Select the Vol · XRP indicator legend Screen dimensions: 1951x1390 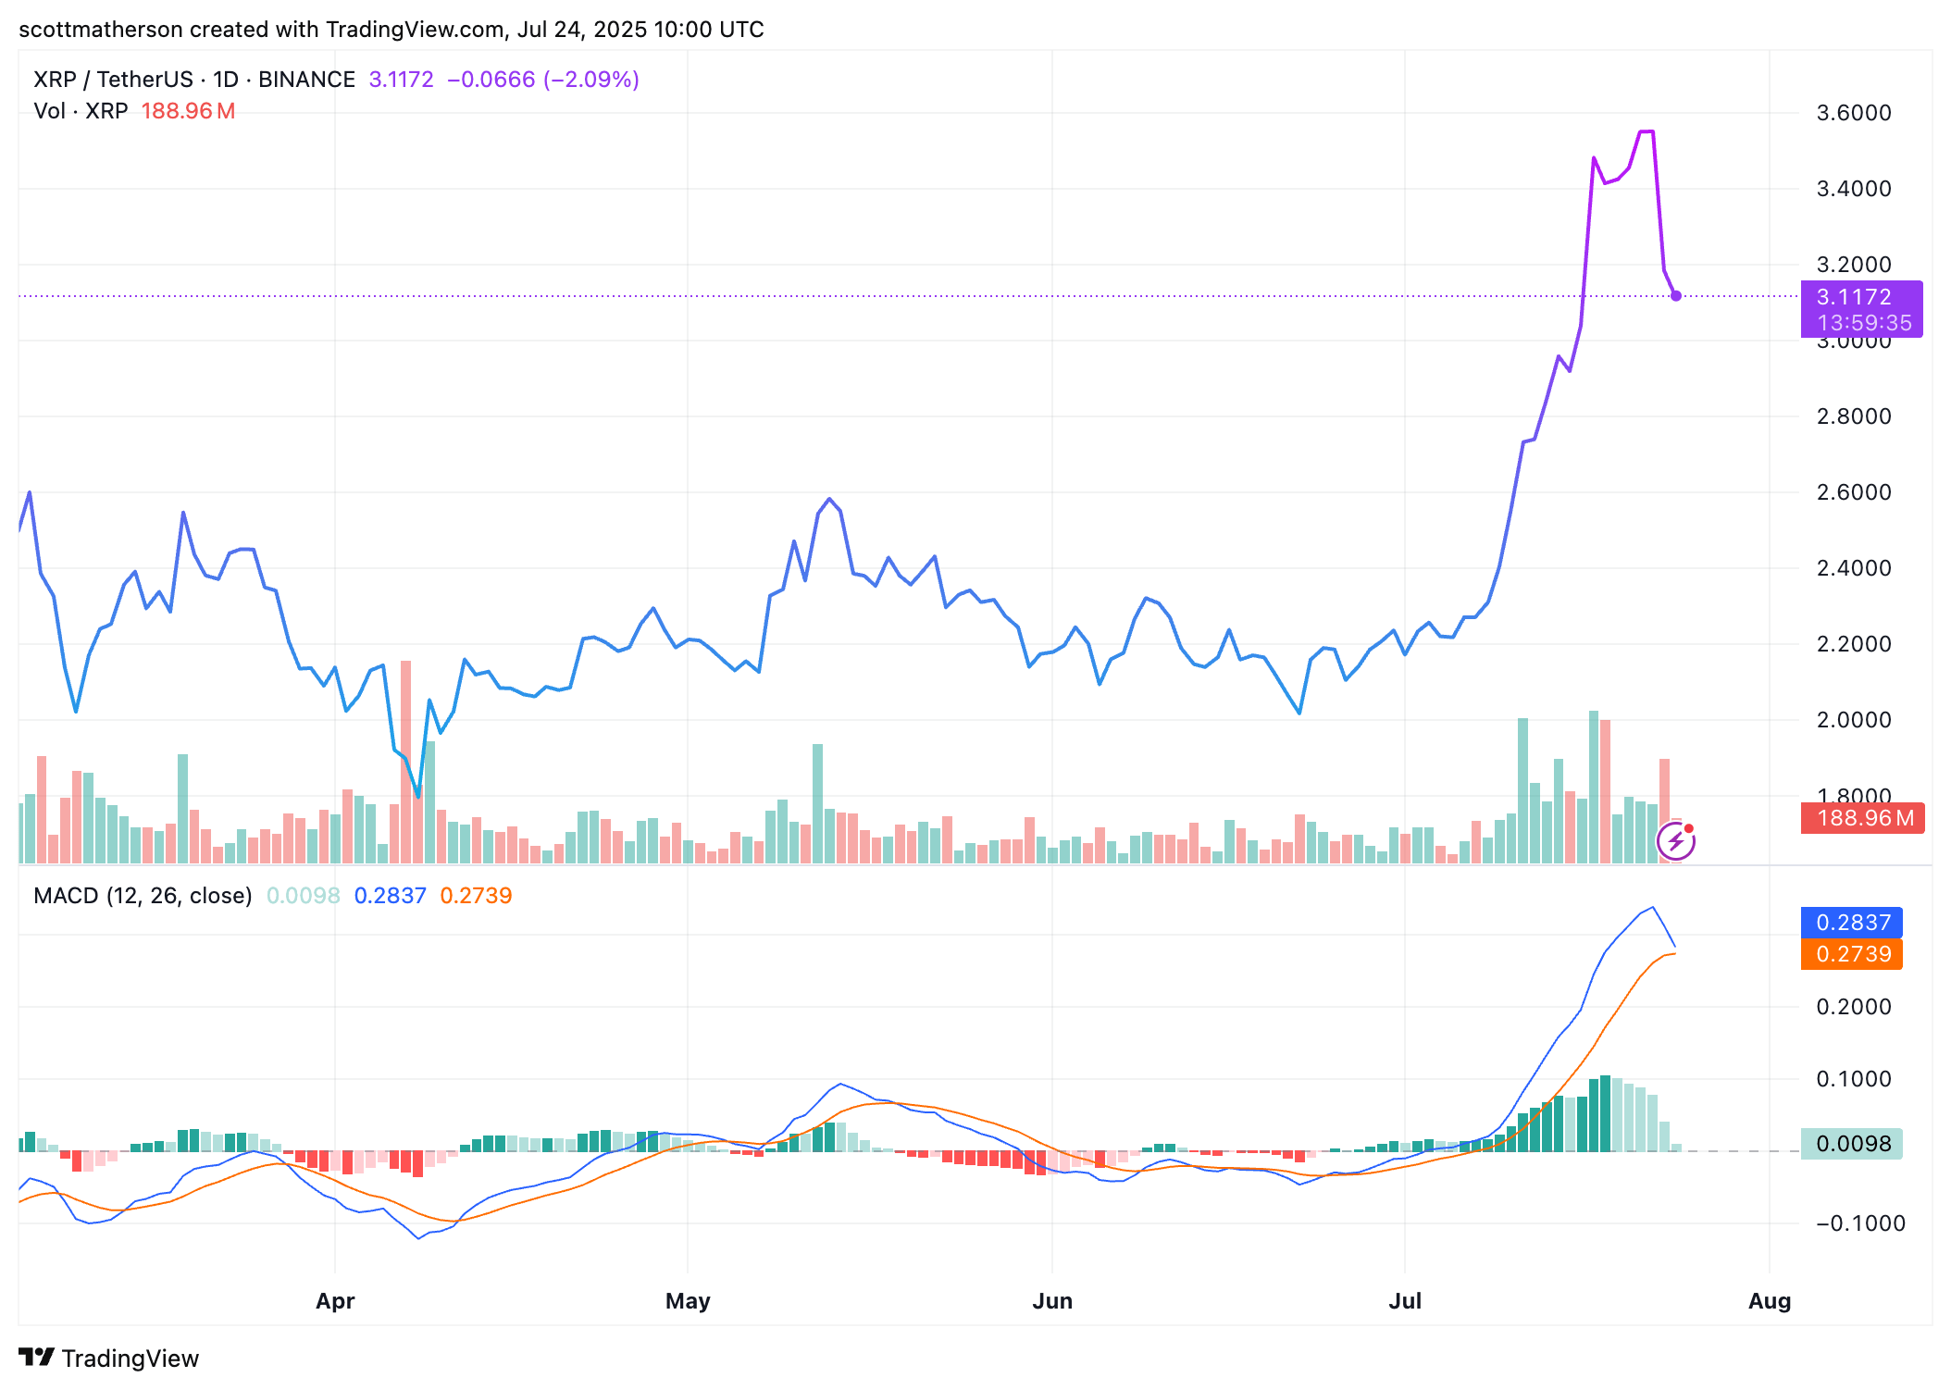click(x=81, y=111)
